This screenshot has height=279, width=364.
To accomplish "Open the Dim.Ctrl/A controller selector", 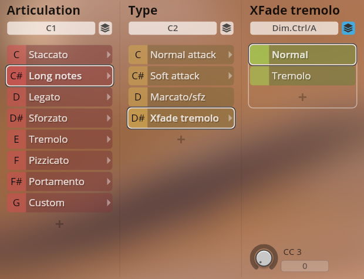I will point(294,28).
